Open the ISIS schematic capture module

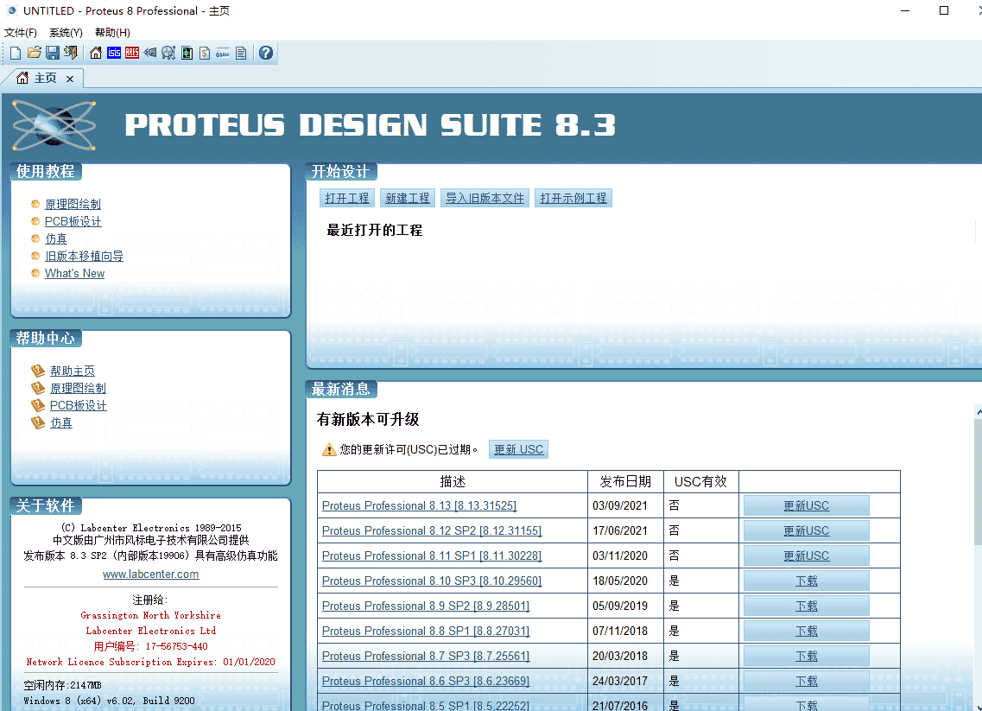point(113,53)
